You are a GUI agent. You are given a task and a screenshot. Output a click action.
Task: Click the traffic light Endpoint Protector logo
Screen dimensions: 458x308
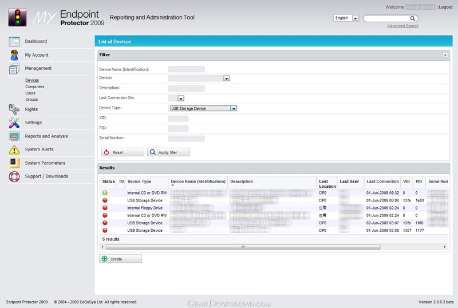[17, 18]
